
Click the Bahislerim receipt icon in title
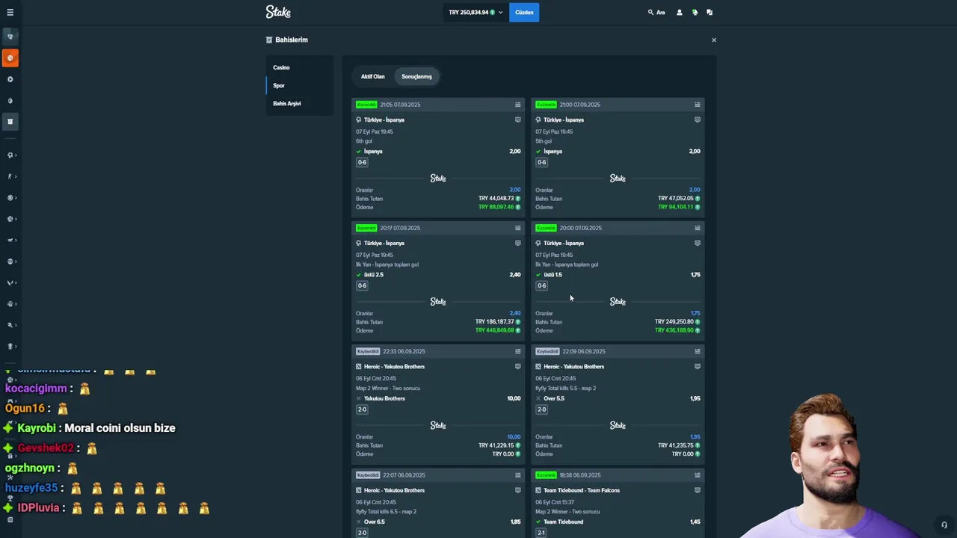(269, 40)
